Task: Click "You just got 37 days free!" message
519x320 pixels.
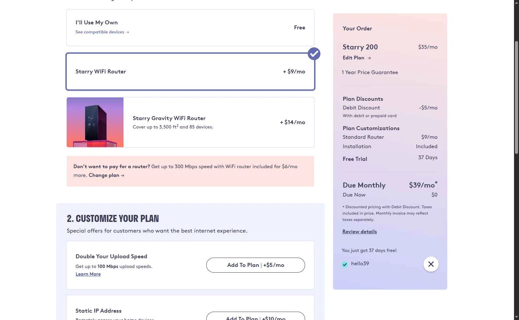Action: [369, 250]
